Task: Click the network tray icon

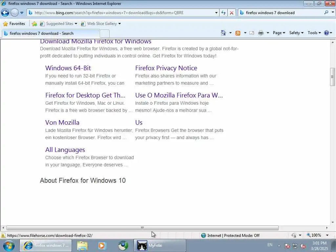Action: 295,246
